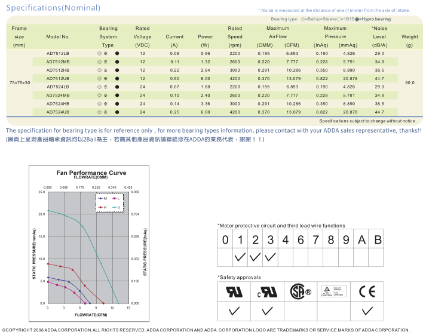Click the weight value 80.0
This screenshot has height=335, width=423.
pos(410,83)
